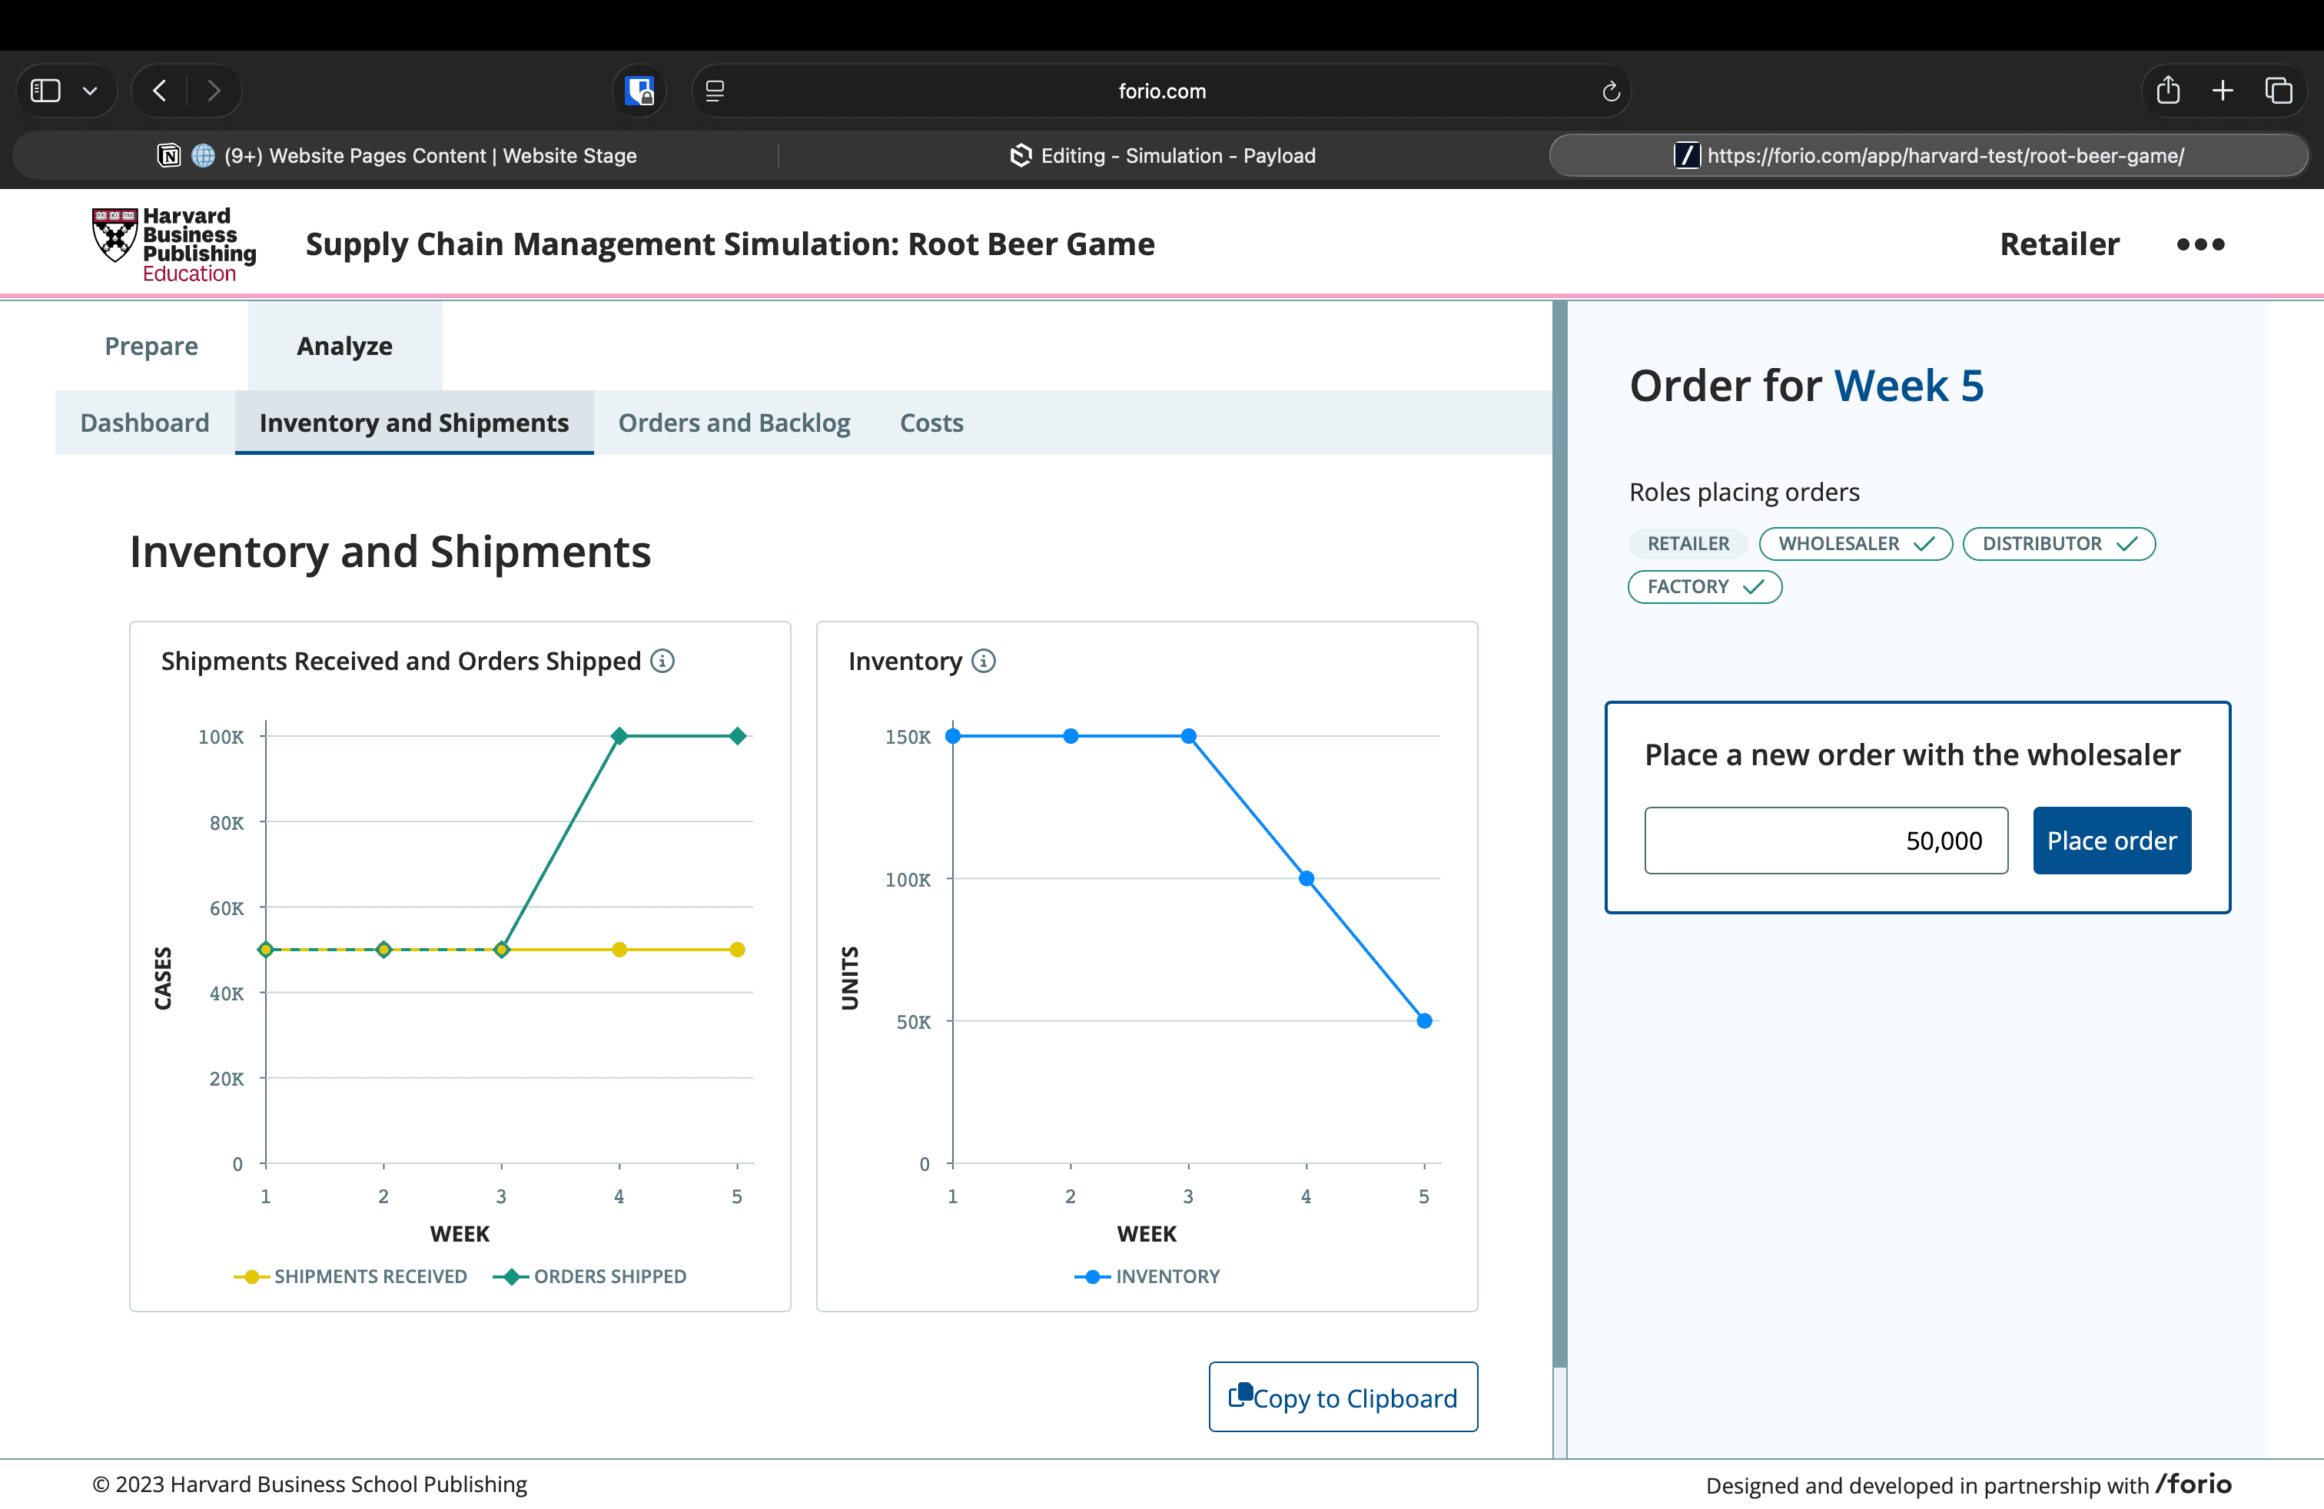The height and width of the screenshot is (1509, 2324).
Task: Open the Bitwarden shield extension icon
Action: (639, 91)
